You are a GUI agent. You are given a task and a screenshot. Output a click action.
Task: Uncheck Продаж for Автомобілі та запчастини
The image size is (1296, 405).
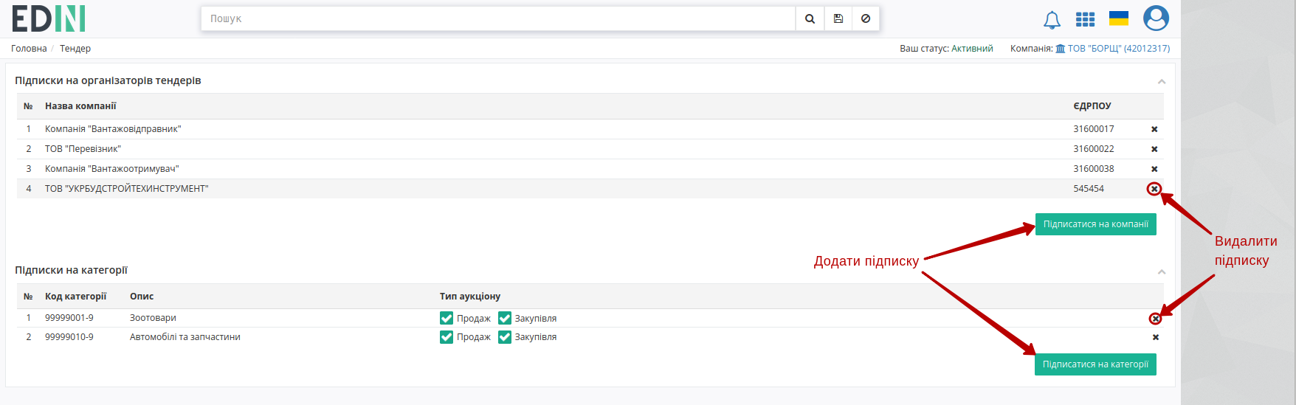coord(447,337)
